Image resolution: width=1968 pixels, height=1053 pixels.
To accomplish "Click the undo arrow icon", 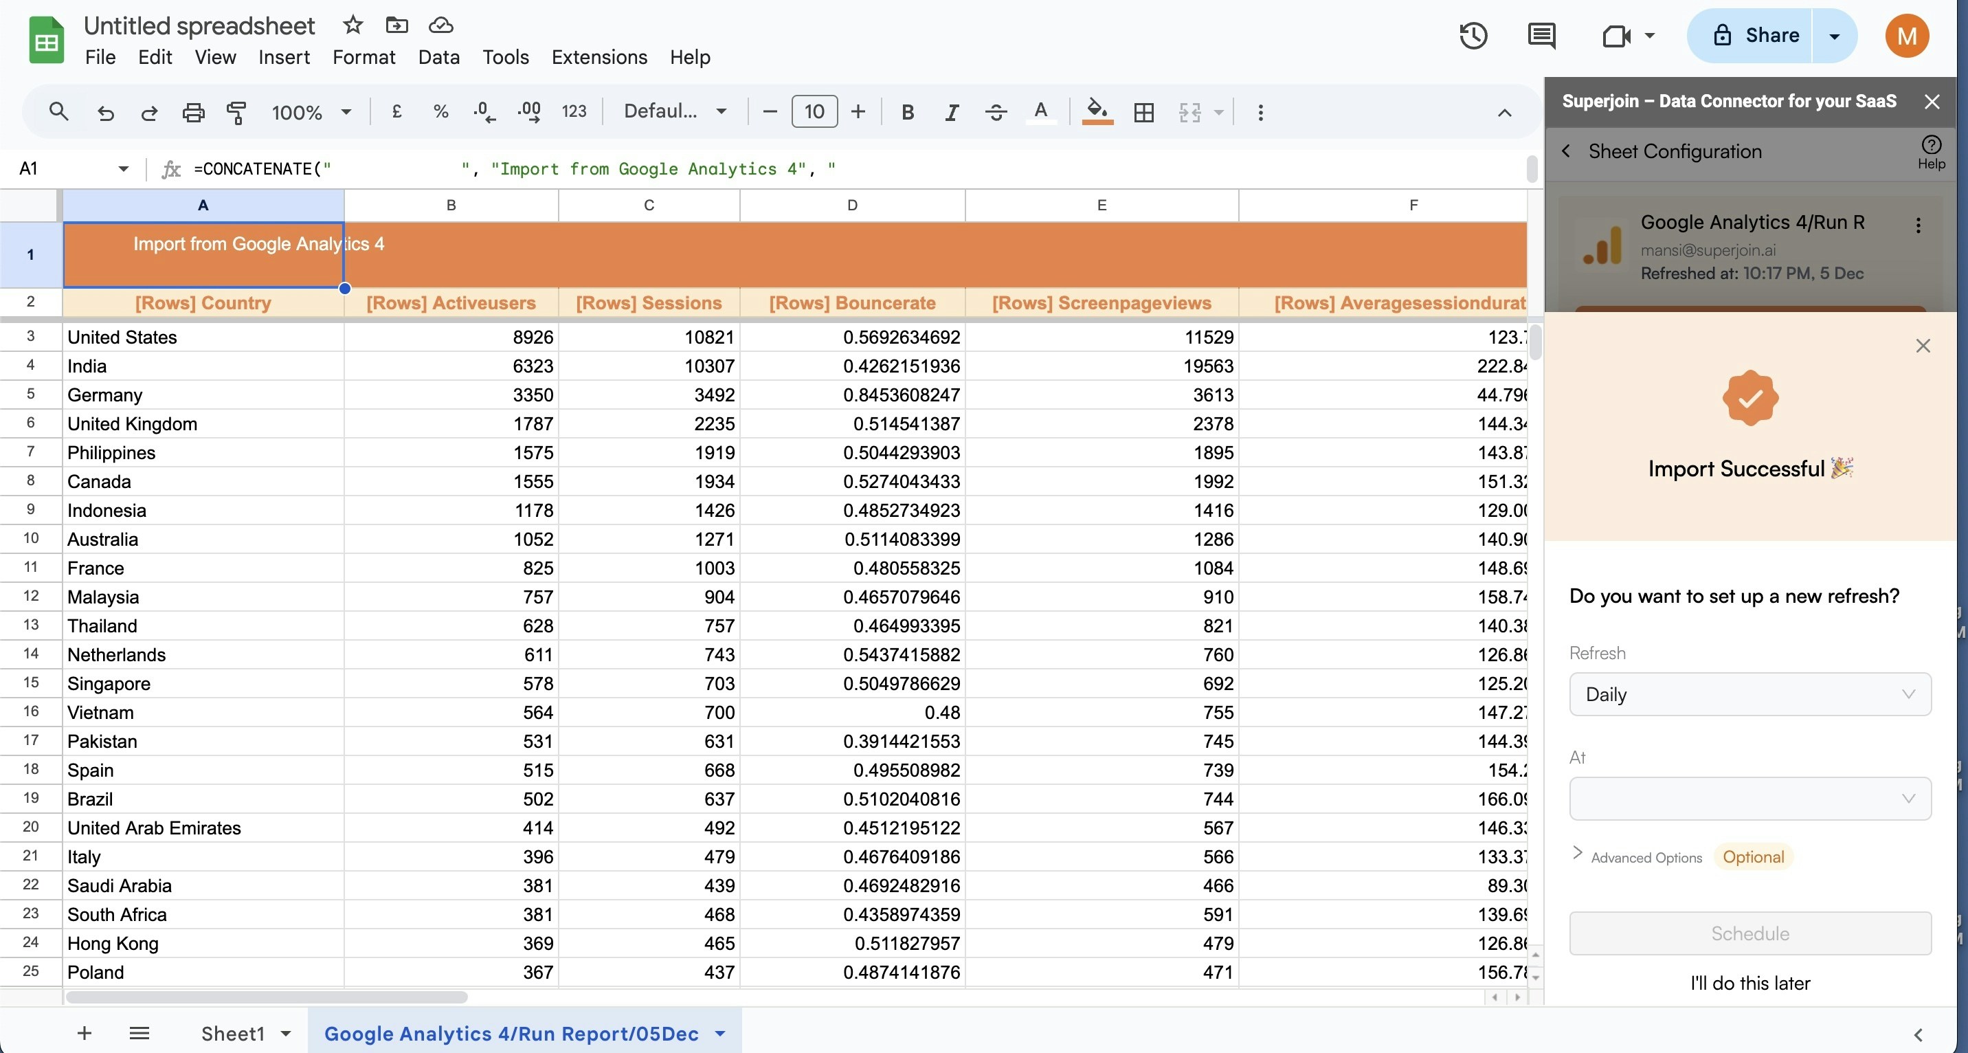I will 105,112.
